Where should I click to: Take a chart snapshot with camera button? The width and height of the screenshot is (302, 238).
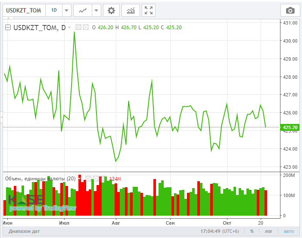click(290, 10)
